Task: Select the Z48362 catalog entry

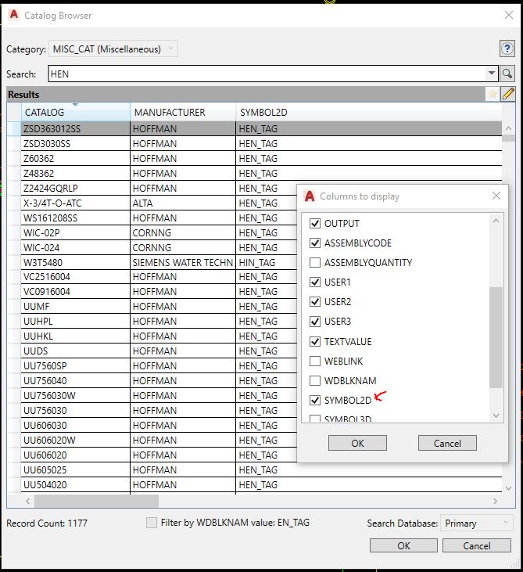Action: (76, 173)
